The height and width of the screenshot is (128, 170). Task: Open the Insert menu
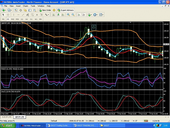point(18,6)
